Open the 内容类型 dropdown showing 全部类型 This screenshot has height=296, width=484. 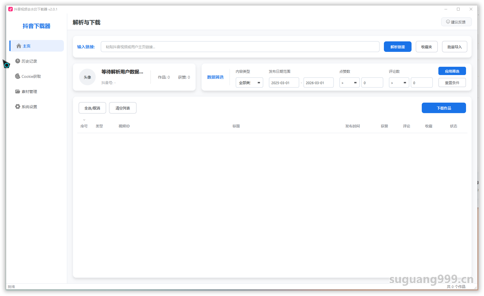coord(249,83)
